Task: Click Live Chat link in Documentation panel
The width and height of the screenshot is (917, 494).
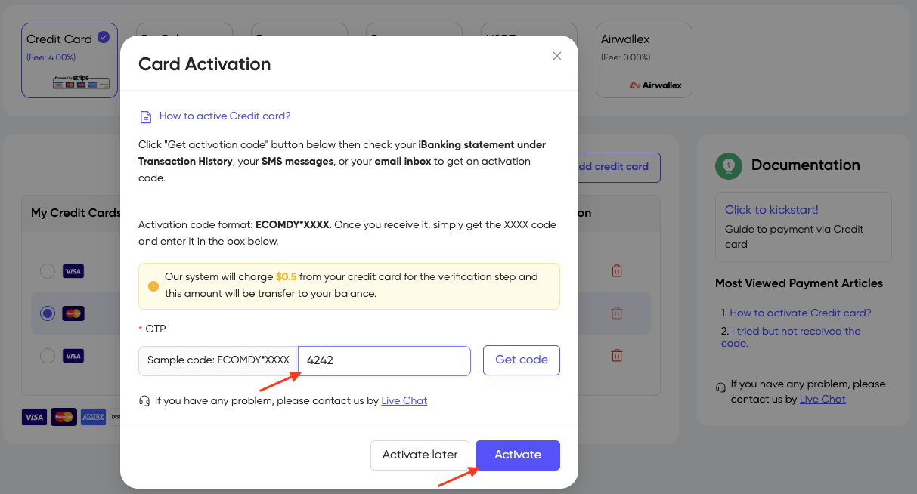Action: (x=823, y=399)
